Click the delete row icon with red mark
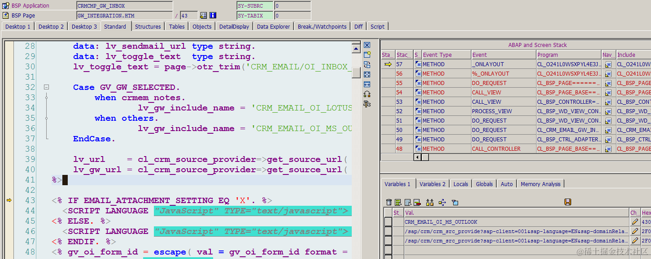 coord(417,202)
